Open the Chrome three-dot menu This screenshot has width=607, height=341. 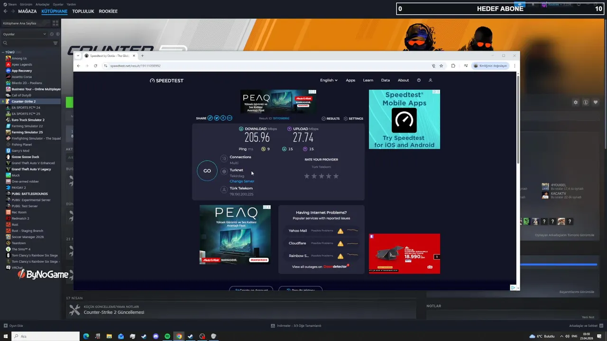point(515,66)
